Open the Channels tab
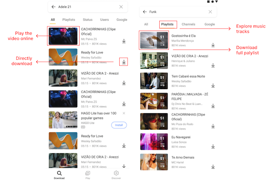Screen dimensions: 273x181 click(x=188, y=25)
